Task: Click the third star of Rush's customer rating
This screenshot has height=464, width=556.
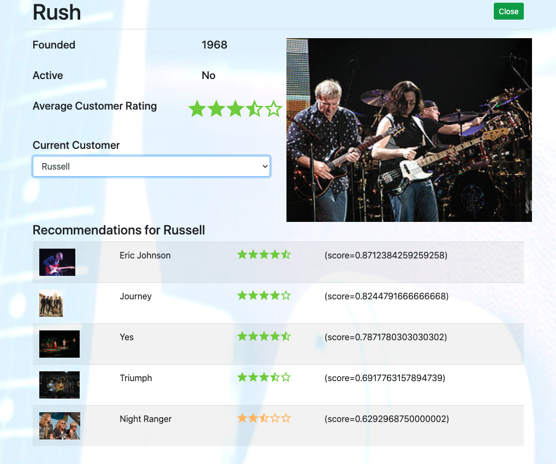Action: 235,109
